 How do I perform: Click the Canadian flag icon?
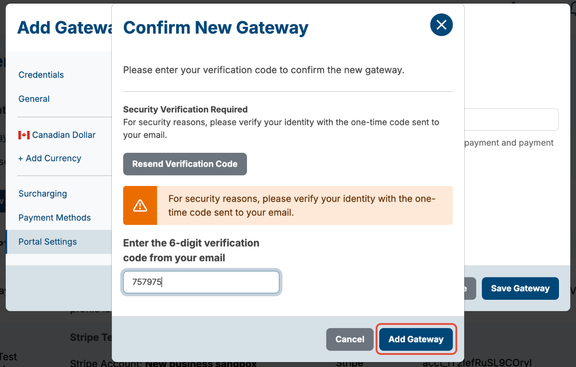24,135
